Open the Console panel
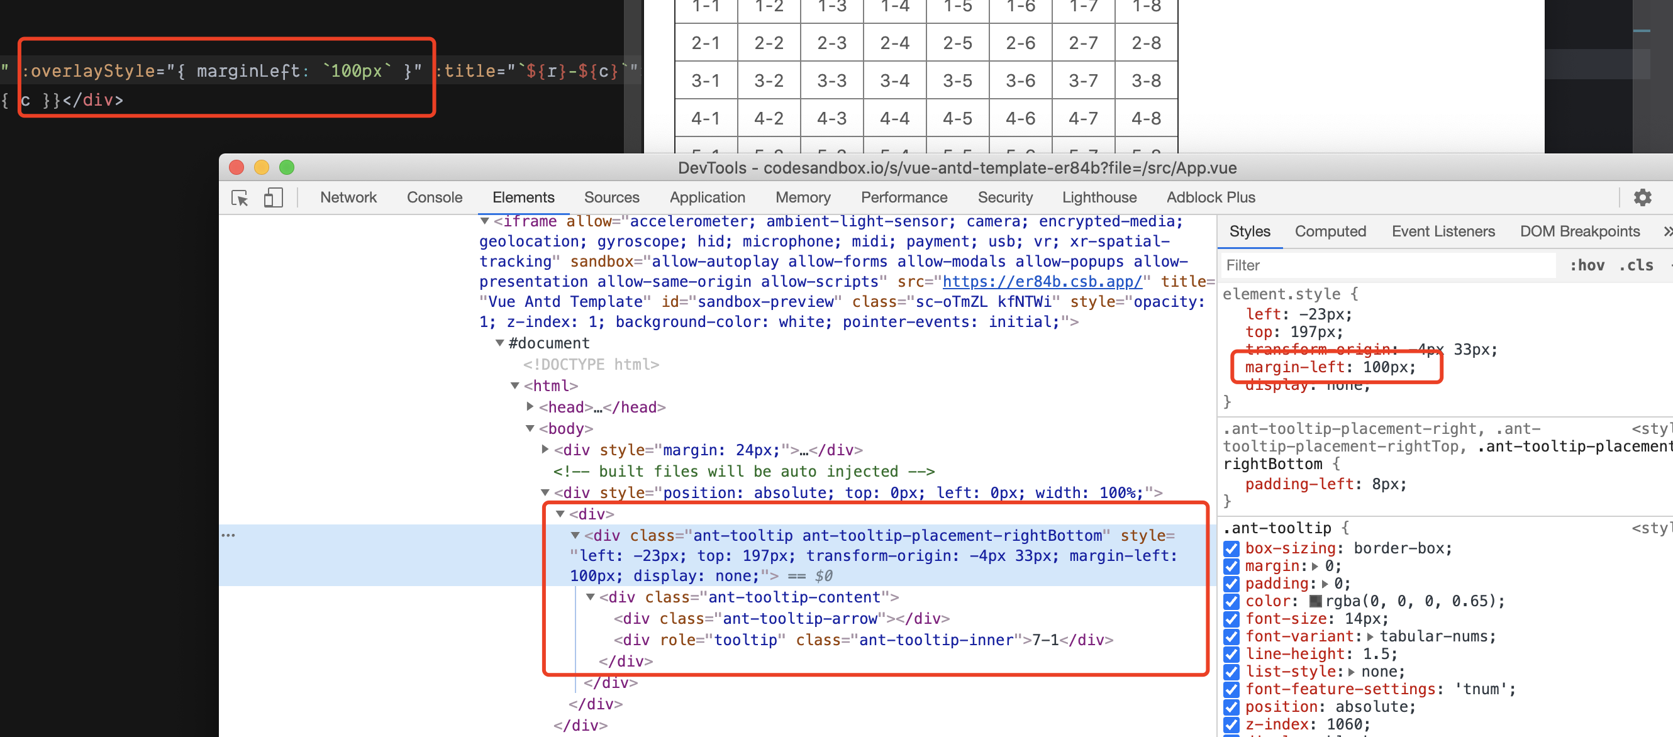 point(434,198)
